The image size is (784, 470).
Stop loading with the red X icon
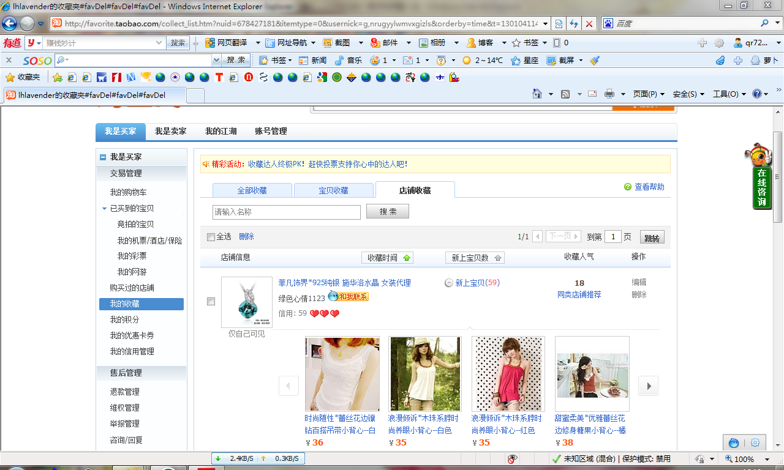(x=589, y=24)
